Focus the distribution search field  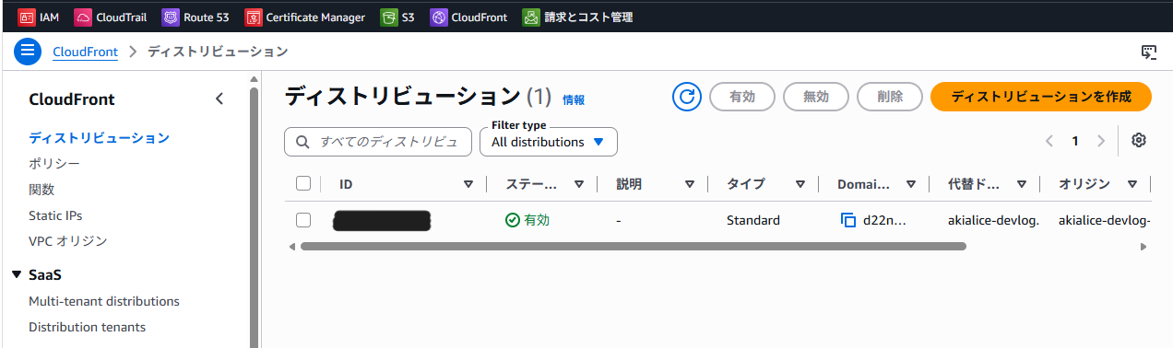point(378,142)
